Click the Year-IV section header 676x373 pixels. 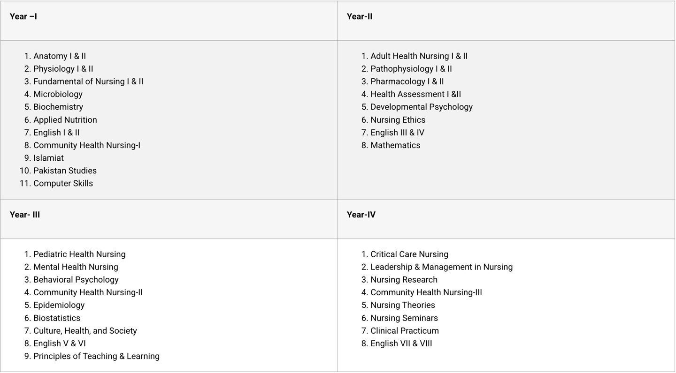(361, 215)
